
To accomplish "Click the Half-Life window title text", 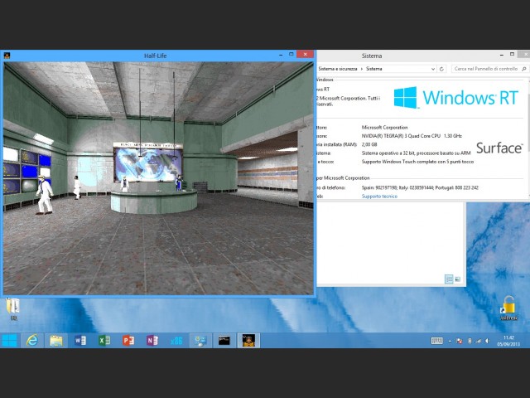I will coord(155,56).
